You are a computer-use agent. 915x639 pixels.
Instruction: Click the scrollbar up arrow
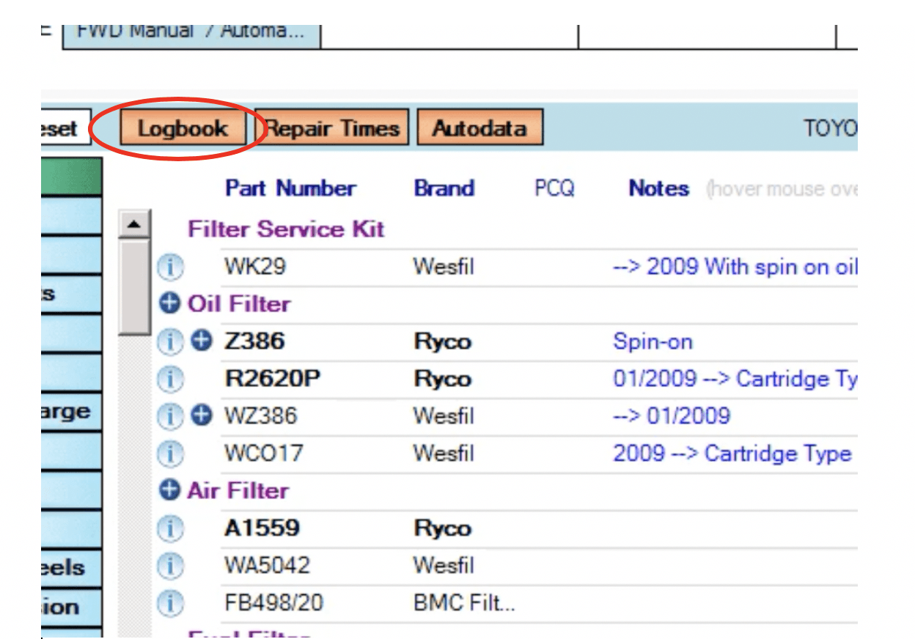pos(134,224)
